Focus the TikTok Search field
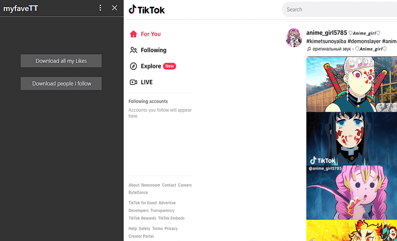The height and width of the screenshot is (241, 397). coord(339,9)
